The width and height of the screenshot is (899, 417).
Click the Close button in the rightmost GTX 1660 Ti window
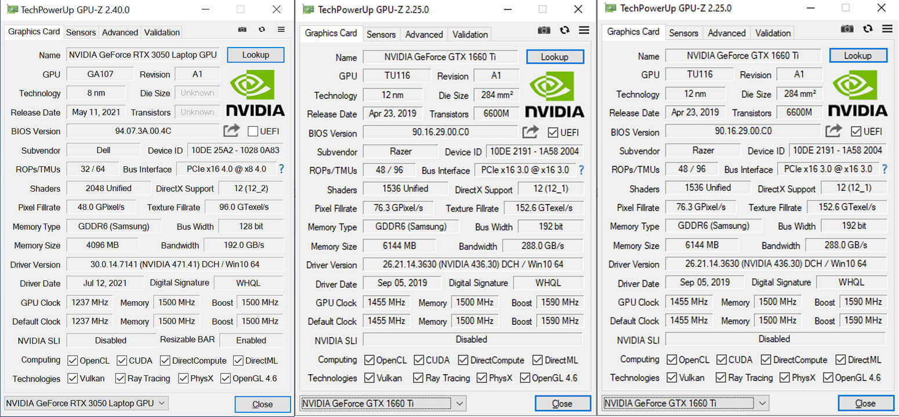pos(865,403)
